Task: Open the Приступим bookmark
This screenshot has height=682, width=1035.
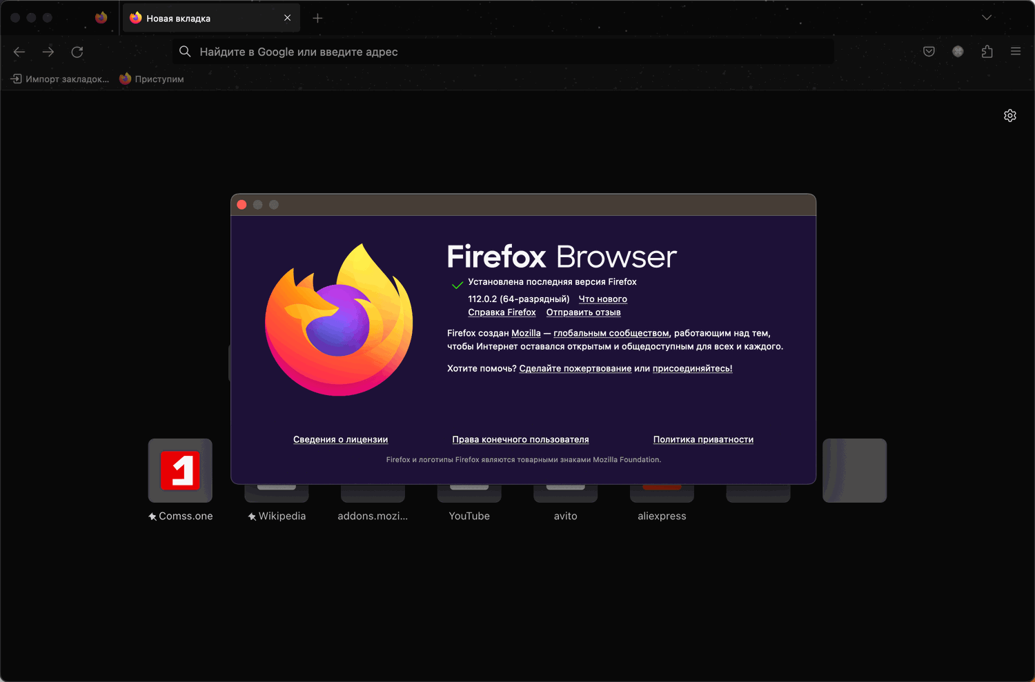Action: pyautogui.click(x=152, y=79)
